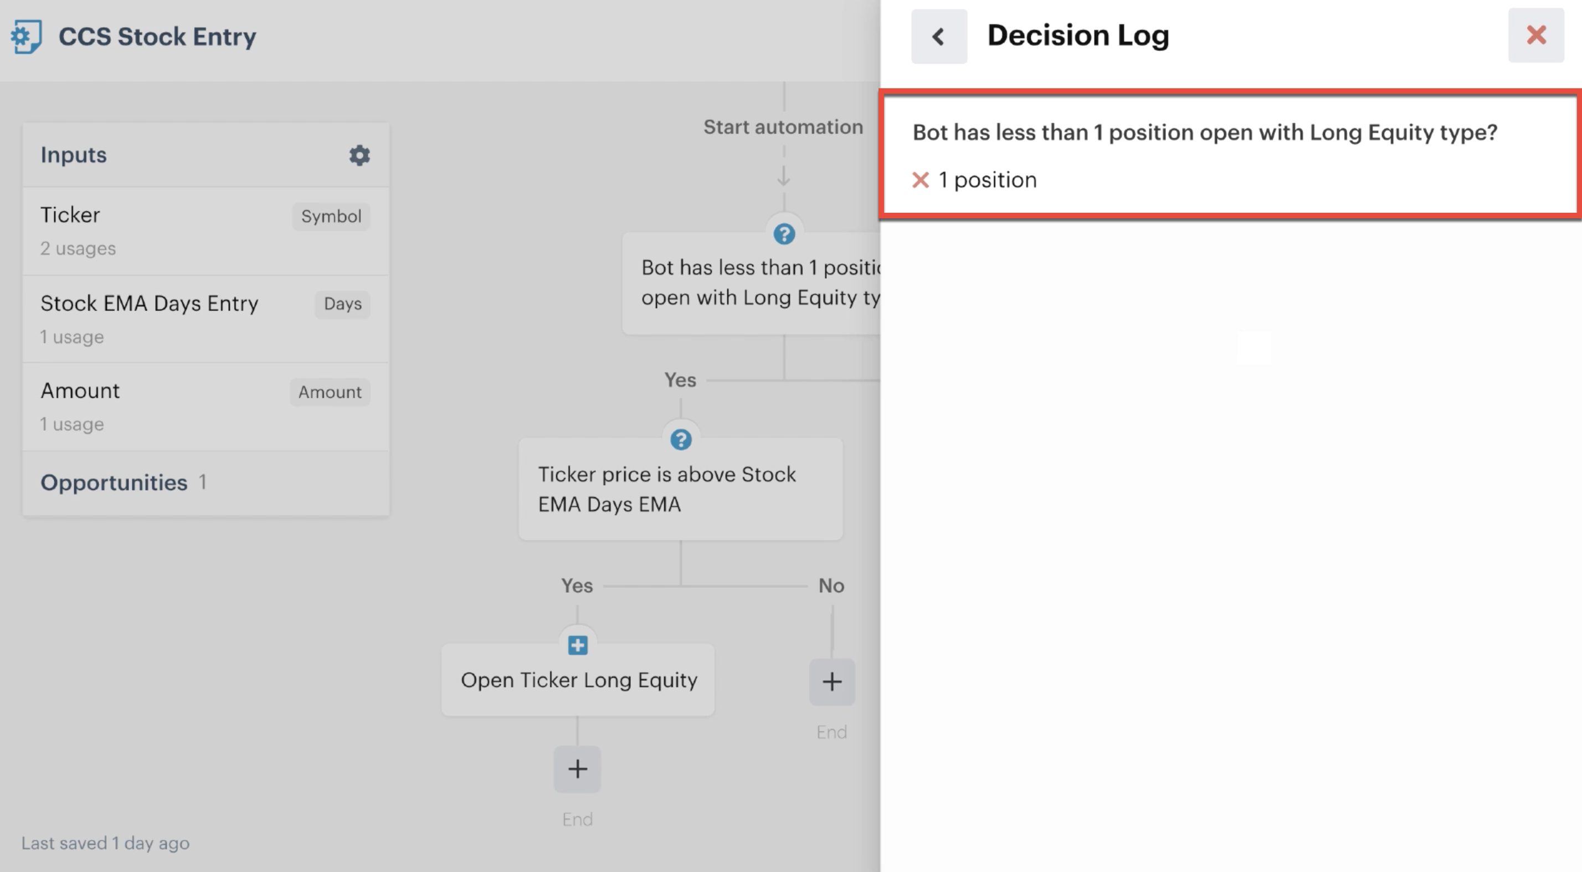
Task: Click the Yes label under Ticker price decision
Action: [x=577, y=586]
